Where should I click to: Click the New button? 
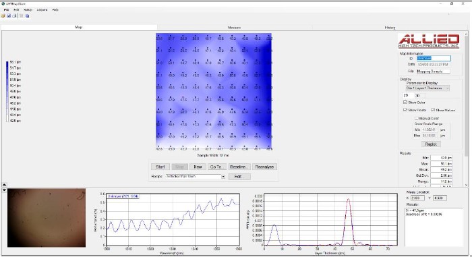pos(198,167)
